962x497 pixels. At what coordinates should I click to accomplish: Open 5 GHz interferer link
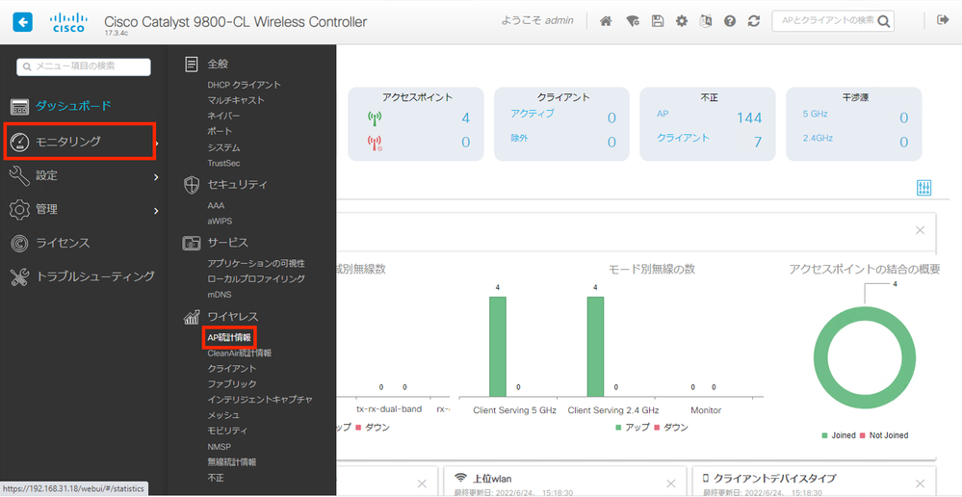click(x=815, y=114)
